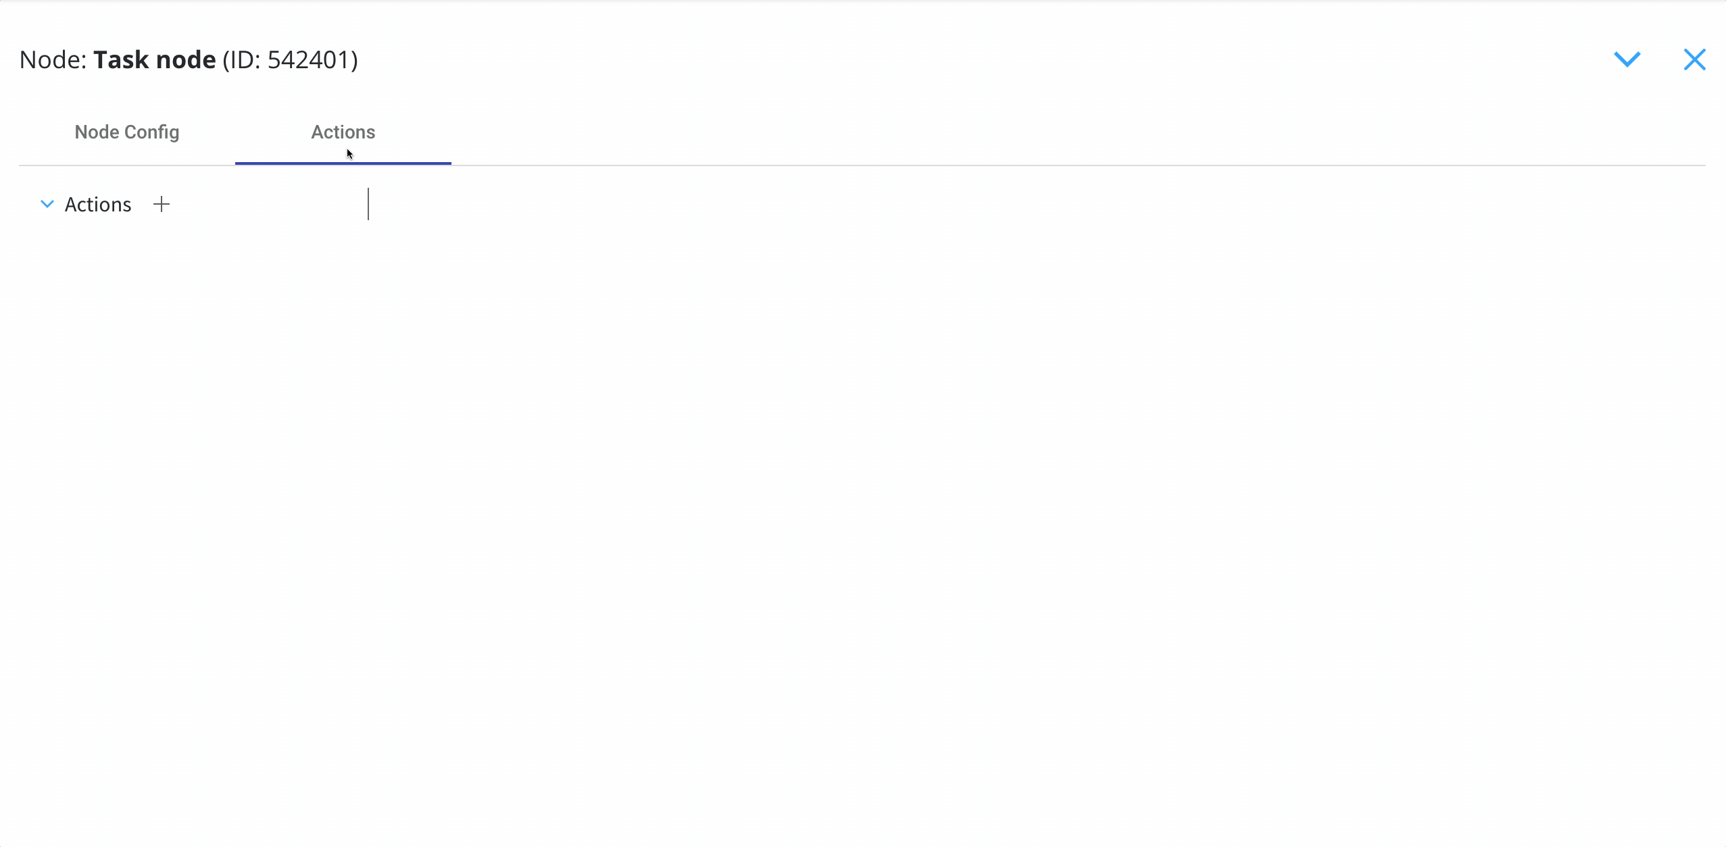Viewport: 1726px width, 847px height.
Task: Collapse the Actions section chevron
Action: 47,204
